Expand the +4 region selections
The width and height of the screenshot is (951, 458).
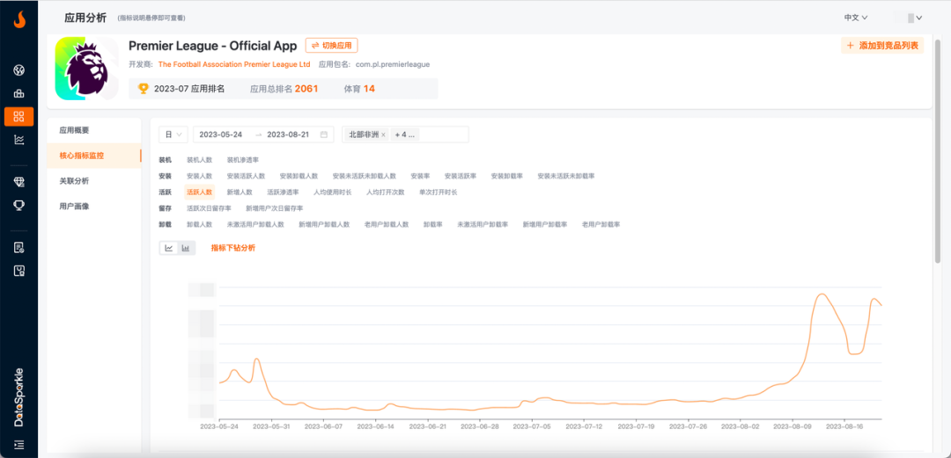coord(405,134)
